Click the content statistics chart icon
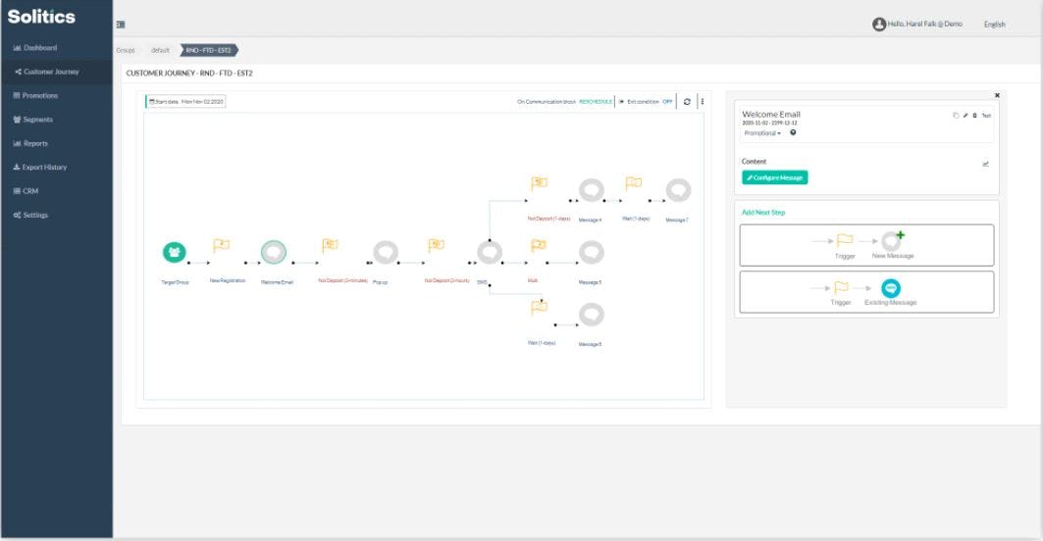The height and width of the screenshot is (541, 1043). coord(986,164)
